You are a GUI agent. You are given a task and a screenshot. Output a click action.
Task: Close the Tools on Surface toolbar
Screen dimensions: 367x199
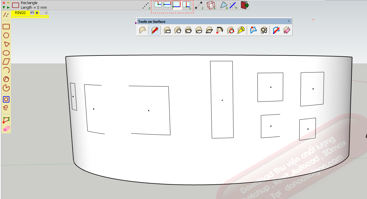[x=289, y=21]
